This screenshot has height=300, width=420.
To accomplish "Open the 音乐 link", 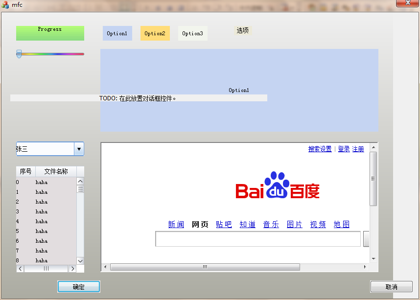I will coord(271,224).
